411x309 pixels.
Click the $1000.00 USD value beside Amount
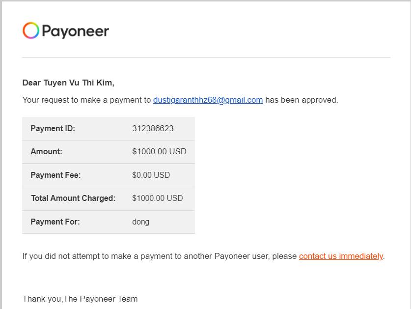pos(159,152)
